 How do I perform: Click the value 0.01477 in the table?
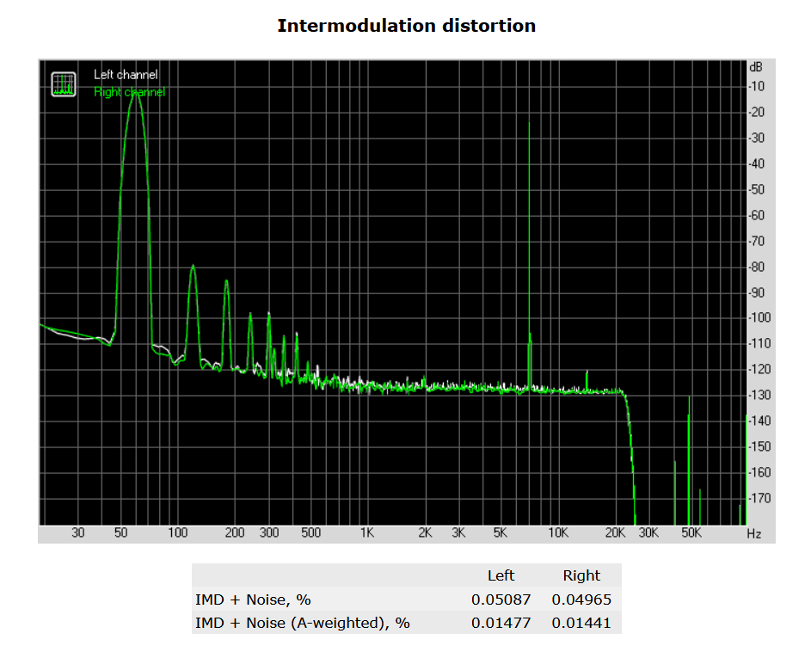coord(501,623)
